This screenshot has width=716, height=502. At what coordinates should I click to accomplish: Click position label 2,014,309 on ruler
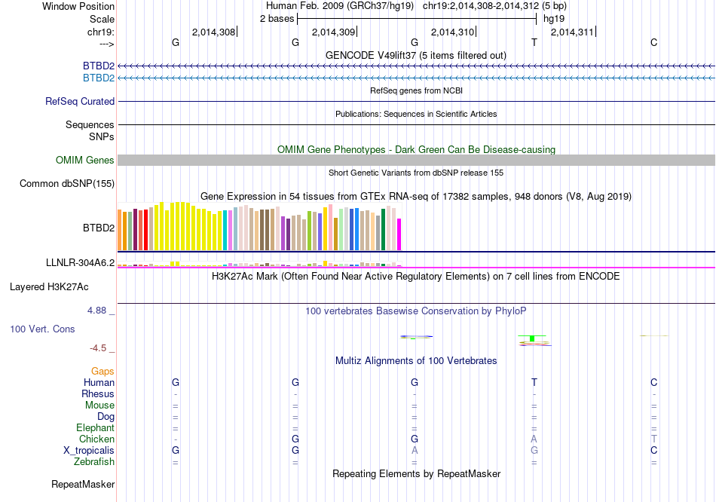(x=333, y=32)
